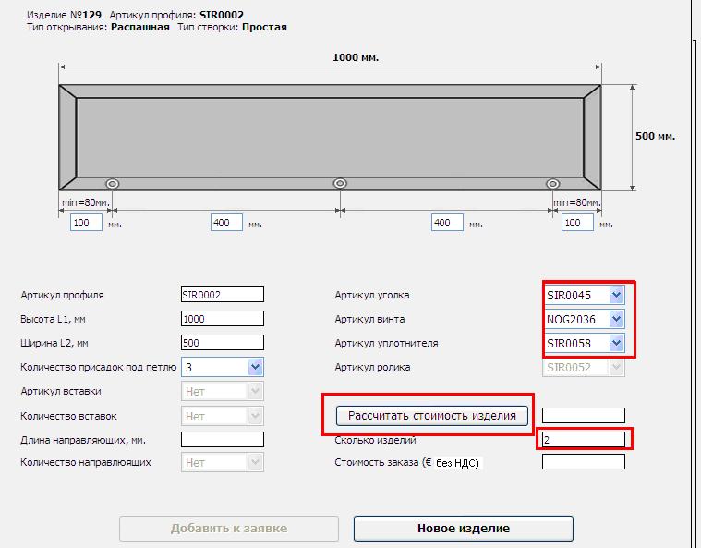The image size is (701, 548).
Task: Open the Артикул уплотнителя dropdown
Action: (x=617, y=344)
